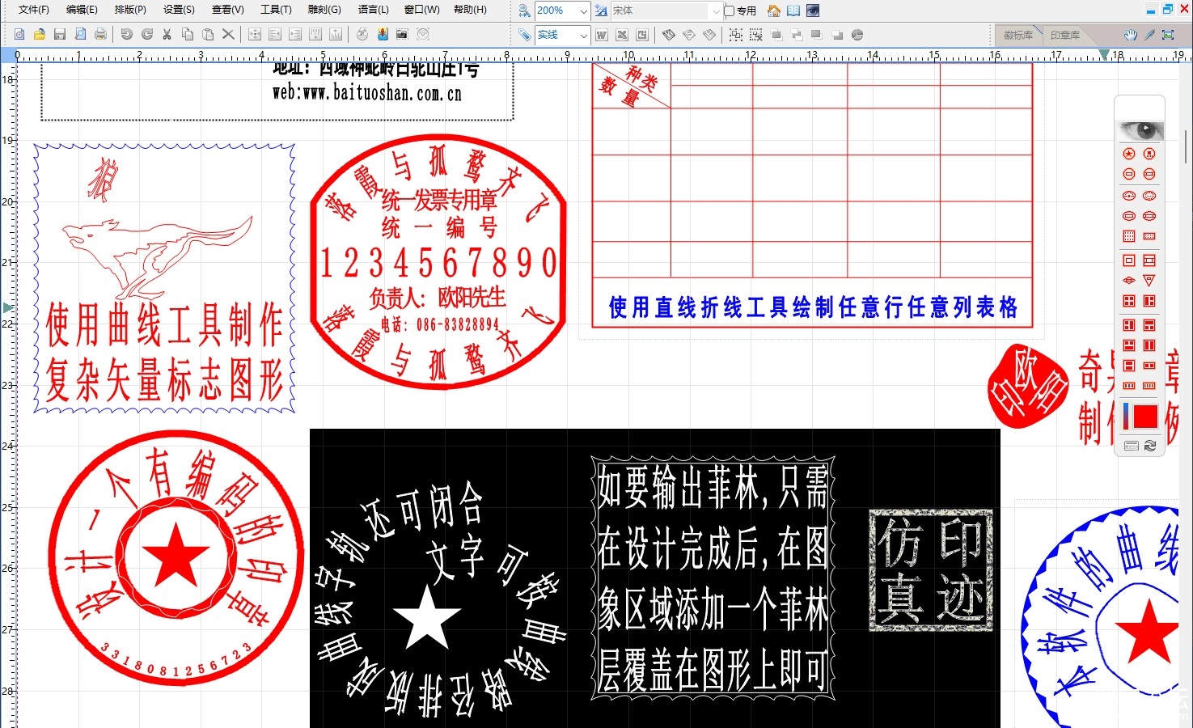Image resolution: width=1193 pixels, height=728 pixels.
Task: Click the paperclip icon beside 实线
Action: coord(524,35)
